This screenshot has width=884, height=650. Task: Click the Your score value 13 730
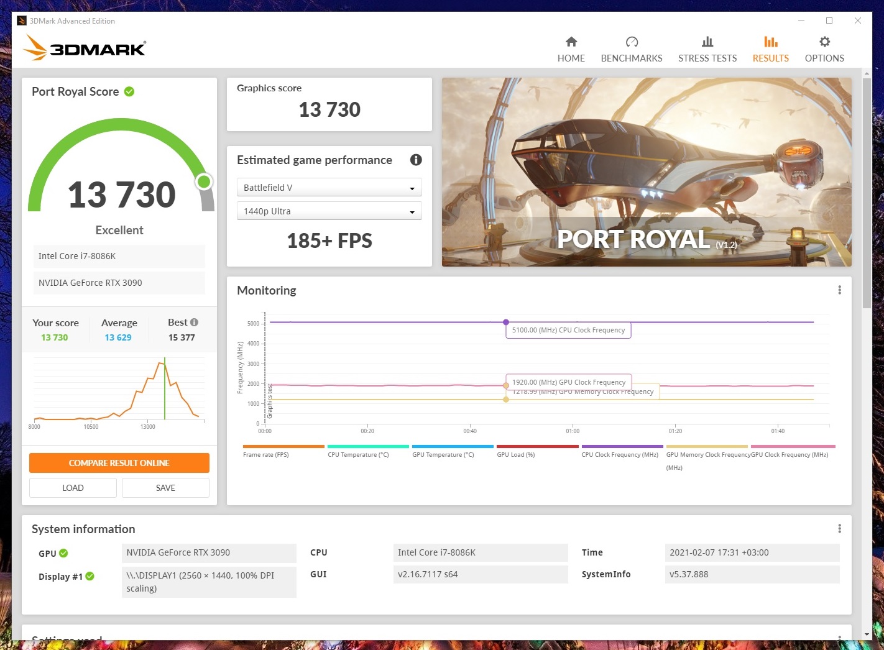55,337
